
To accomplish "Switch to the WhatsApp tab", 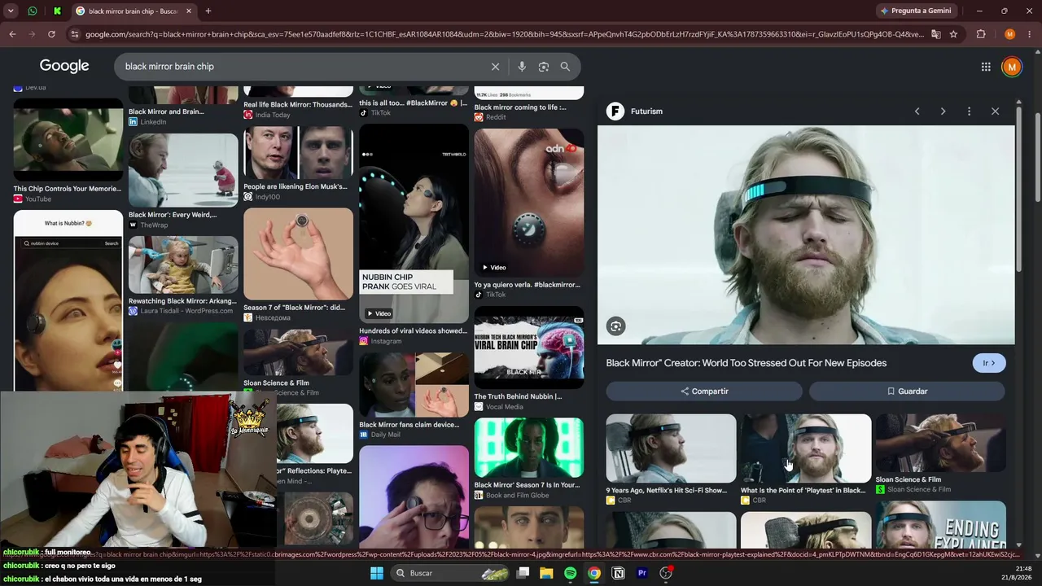I will pos(33,11).
